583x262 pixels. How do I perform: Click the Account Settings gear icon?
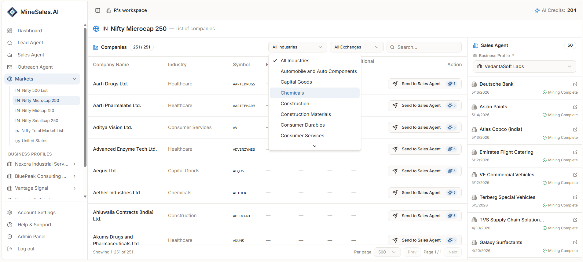pyautogui.click(x=10, y=213)
